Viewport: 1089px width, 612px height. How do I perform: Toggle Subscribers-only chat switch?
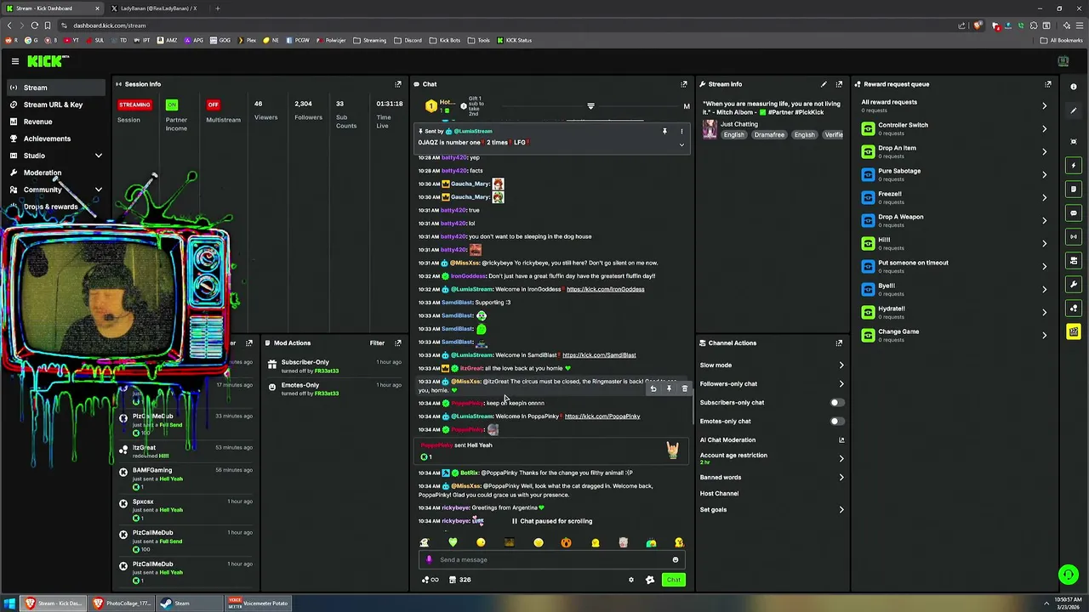(x=837, y=403)
